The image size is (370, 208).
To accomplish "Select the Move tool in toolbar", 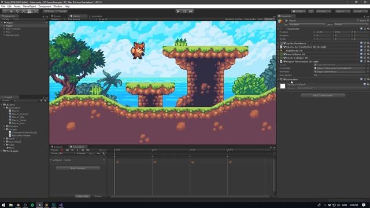I will pyautogui.click(x=11, y=12).
